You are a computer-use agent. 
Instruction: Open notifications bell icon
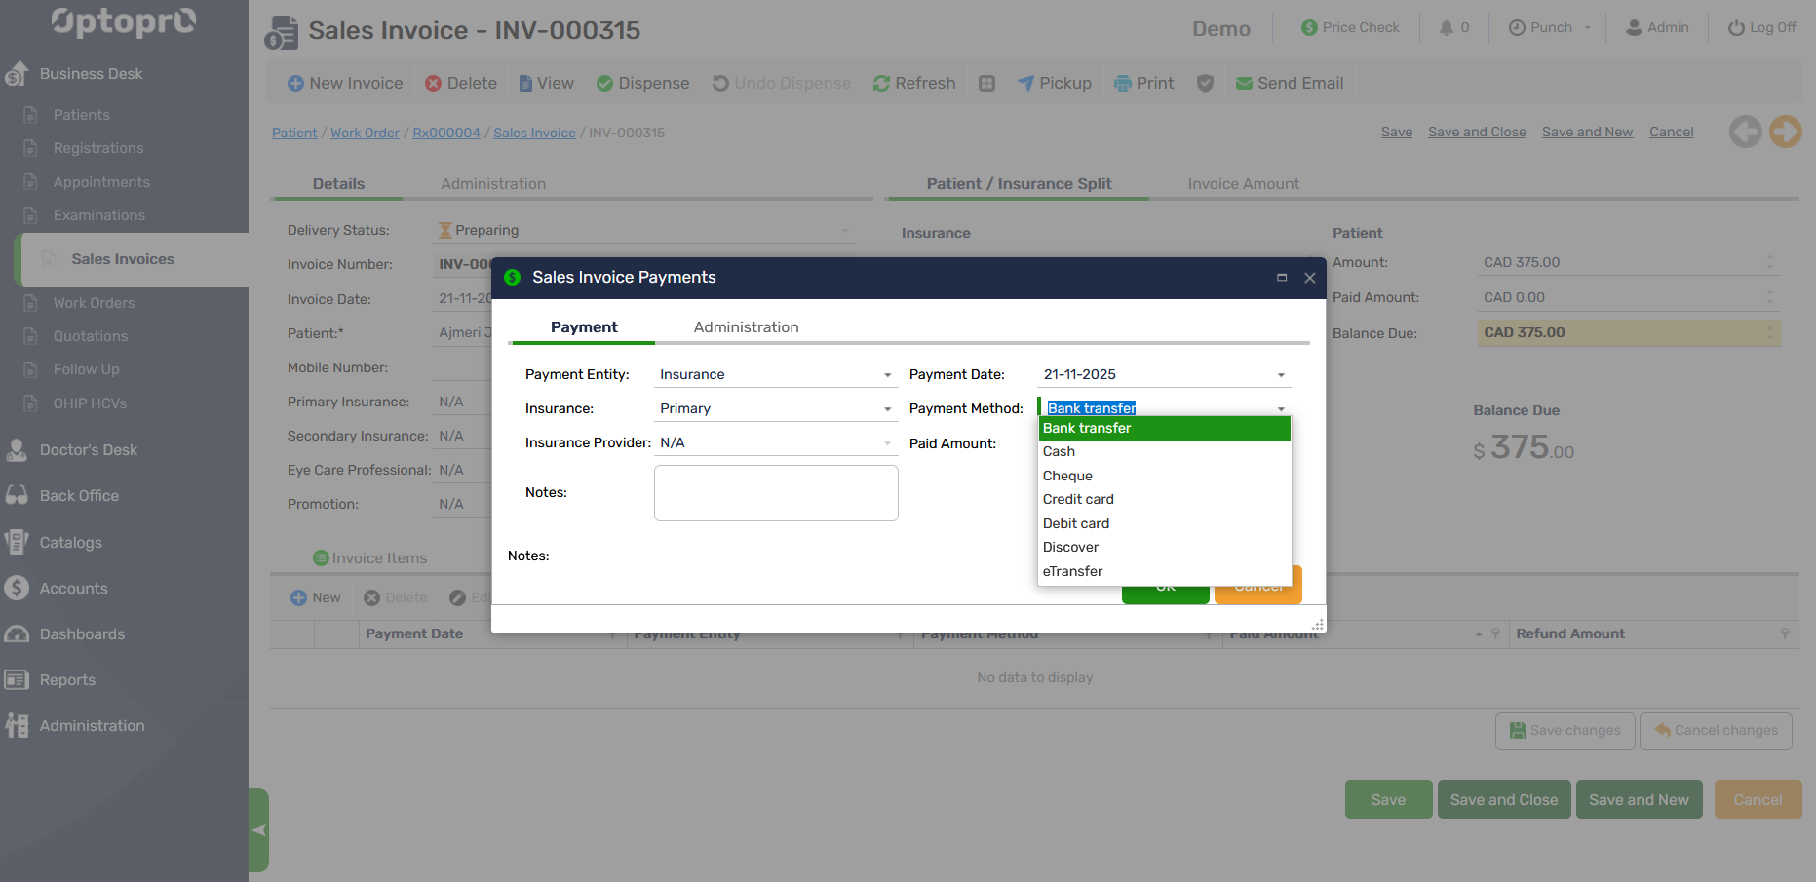[x=1447, y=28]
